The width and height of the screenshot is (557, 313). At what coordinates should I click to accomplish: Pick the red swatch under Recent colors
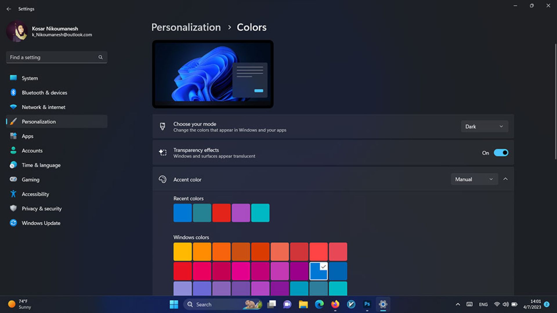coord(221,213)
